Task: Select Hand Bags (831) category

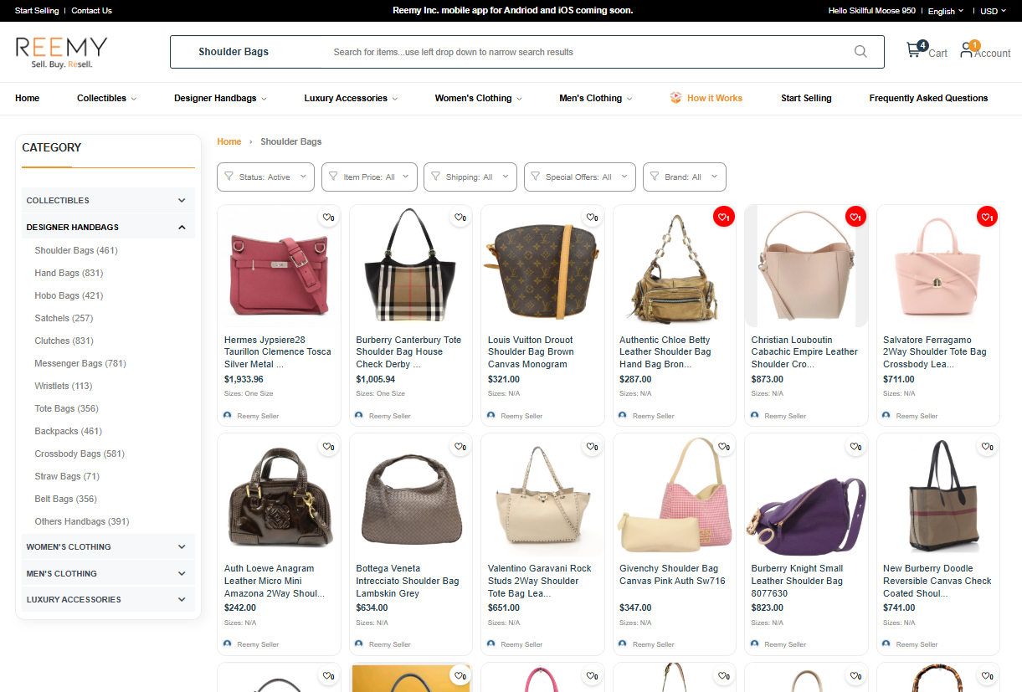Action: [x=69, y=273]
